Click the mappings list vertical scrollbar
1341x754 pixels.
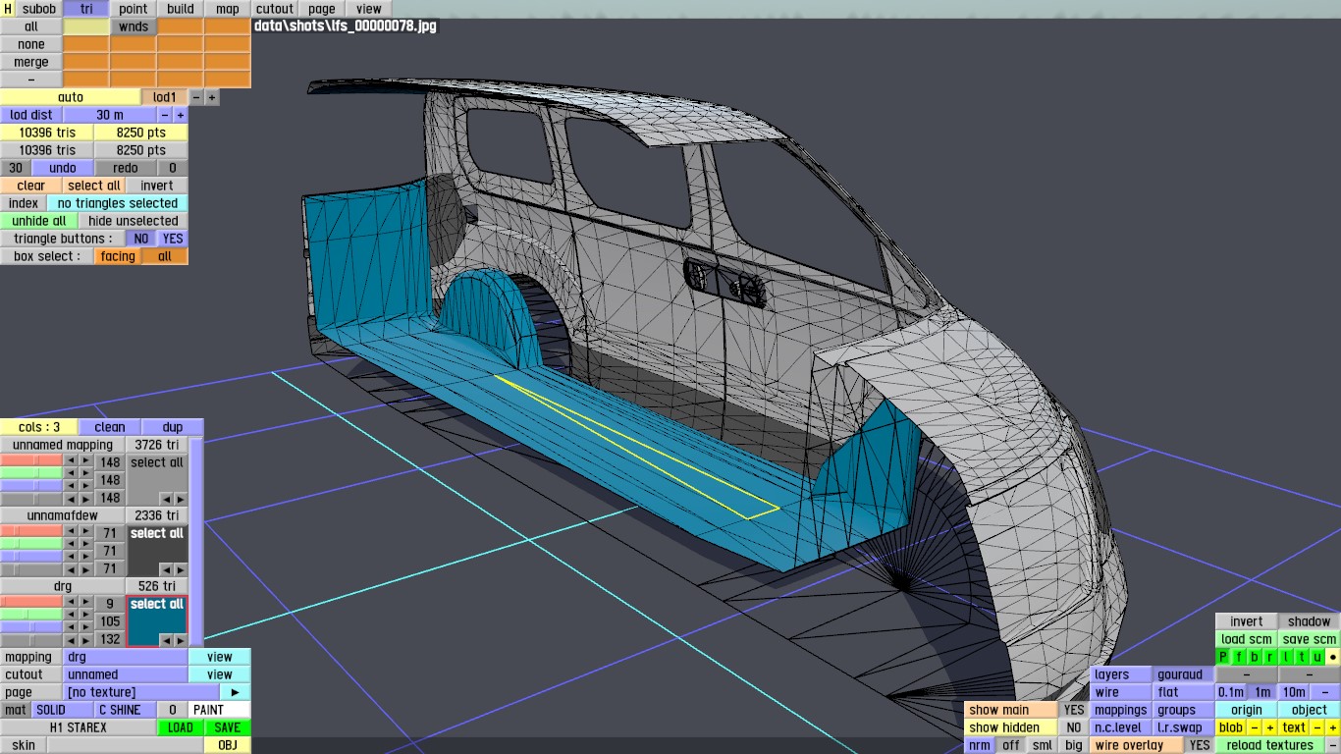pyautogui.click(x=196, y=540)
